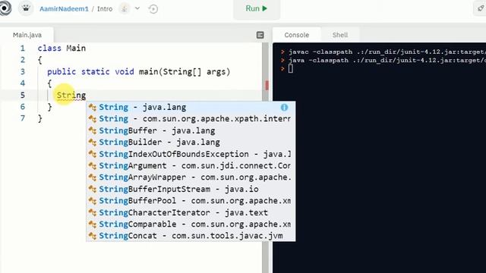
Task: Choose StringBufferPool suggestion
Action: (x=191, y=201)
